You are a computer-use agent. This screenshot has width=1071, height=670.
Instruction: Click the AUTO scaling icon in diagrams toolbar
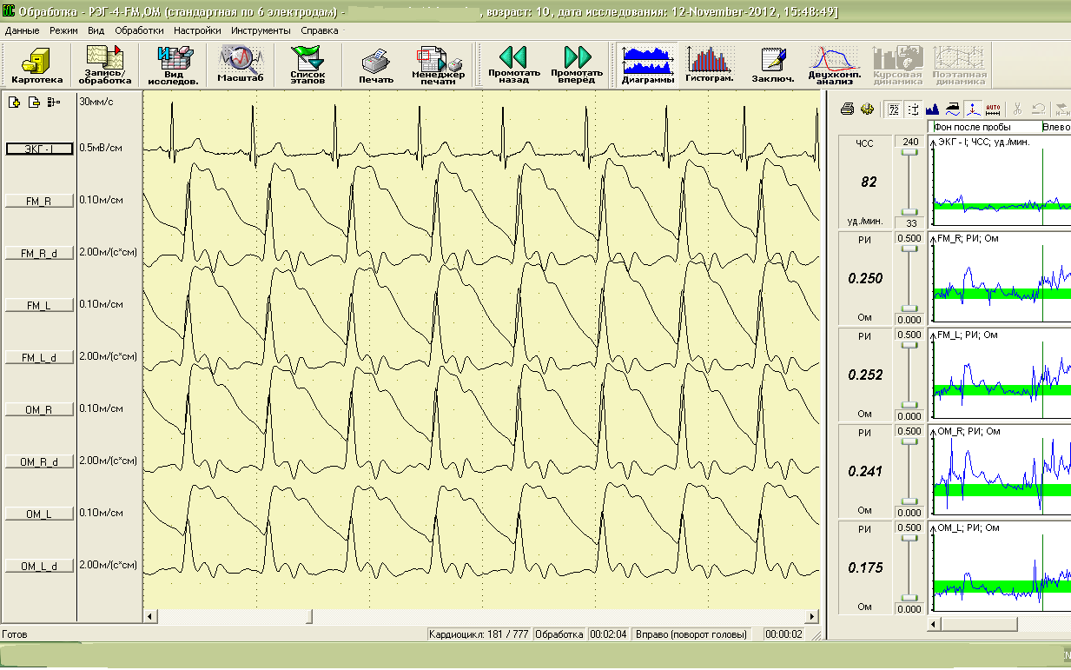[x=994, y=109]
